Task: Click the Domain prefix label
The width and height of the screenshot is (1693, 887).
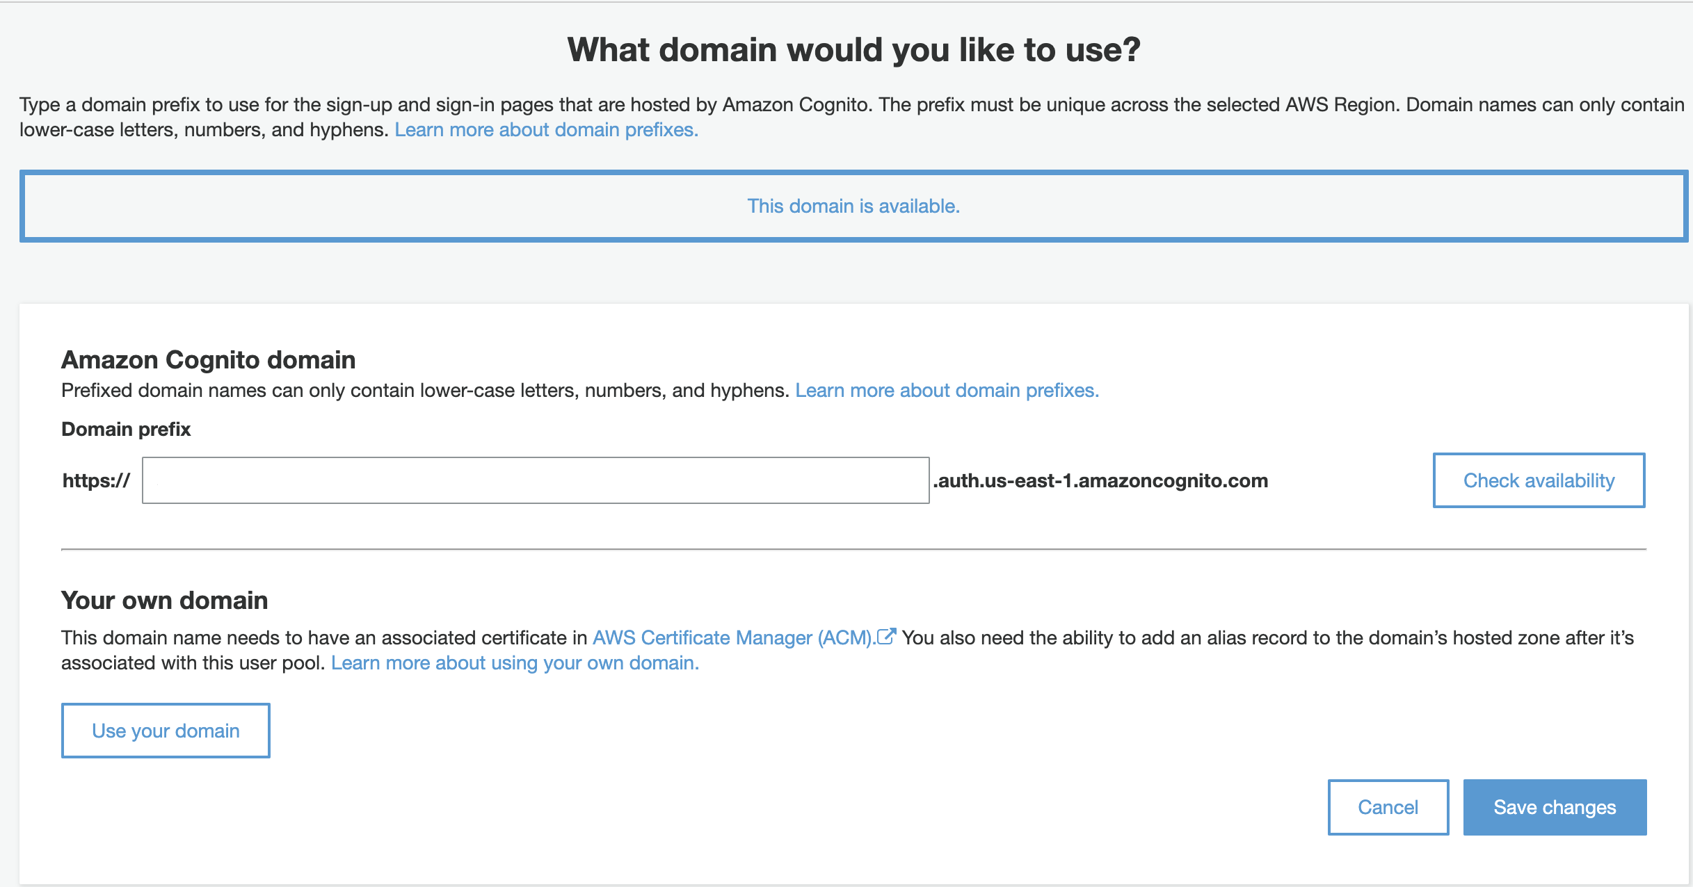Action: 126,430
